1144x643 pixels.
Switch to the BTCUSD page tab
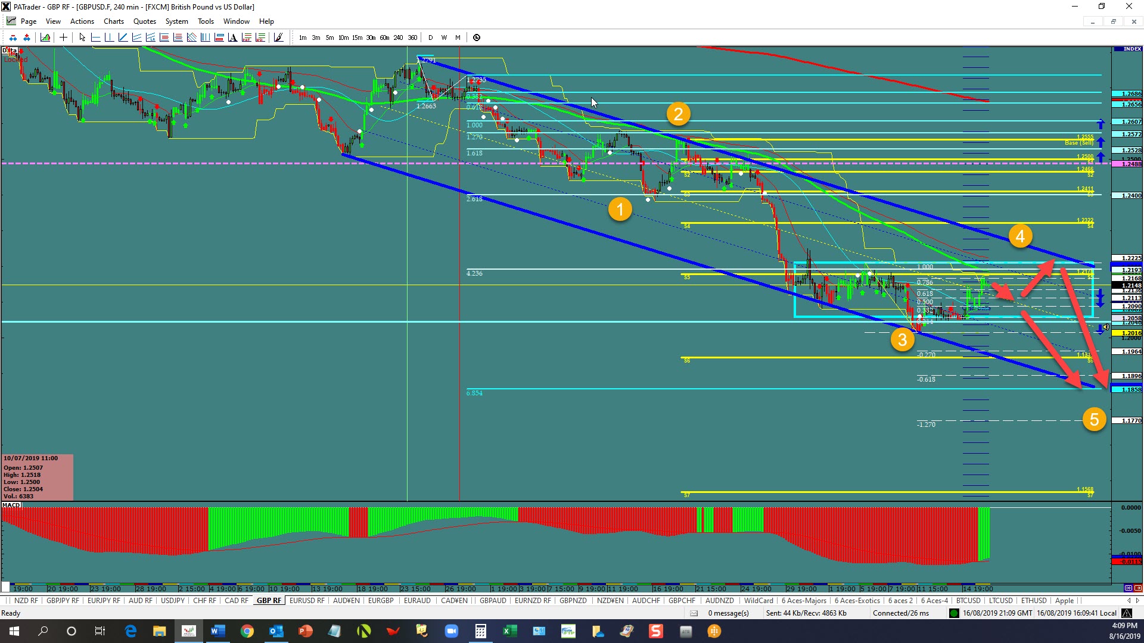[x=968, y=601]
